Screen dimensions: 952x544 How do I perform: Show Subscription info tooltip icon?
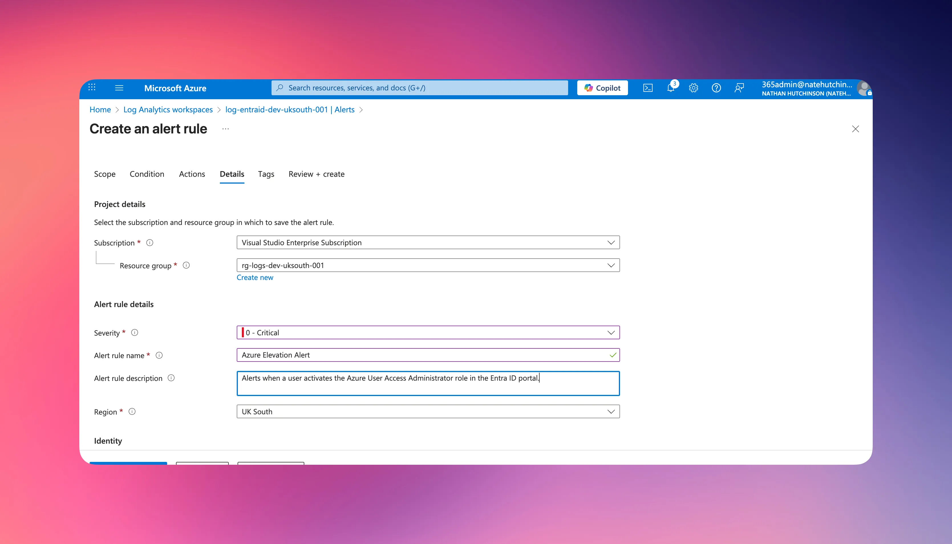(150, 243)
